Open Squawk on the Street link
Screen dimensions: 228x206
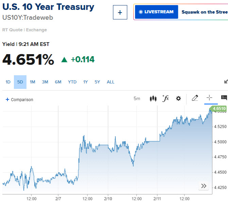[205, 12]
